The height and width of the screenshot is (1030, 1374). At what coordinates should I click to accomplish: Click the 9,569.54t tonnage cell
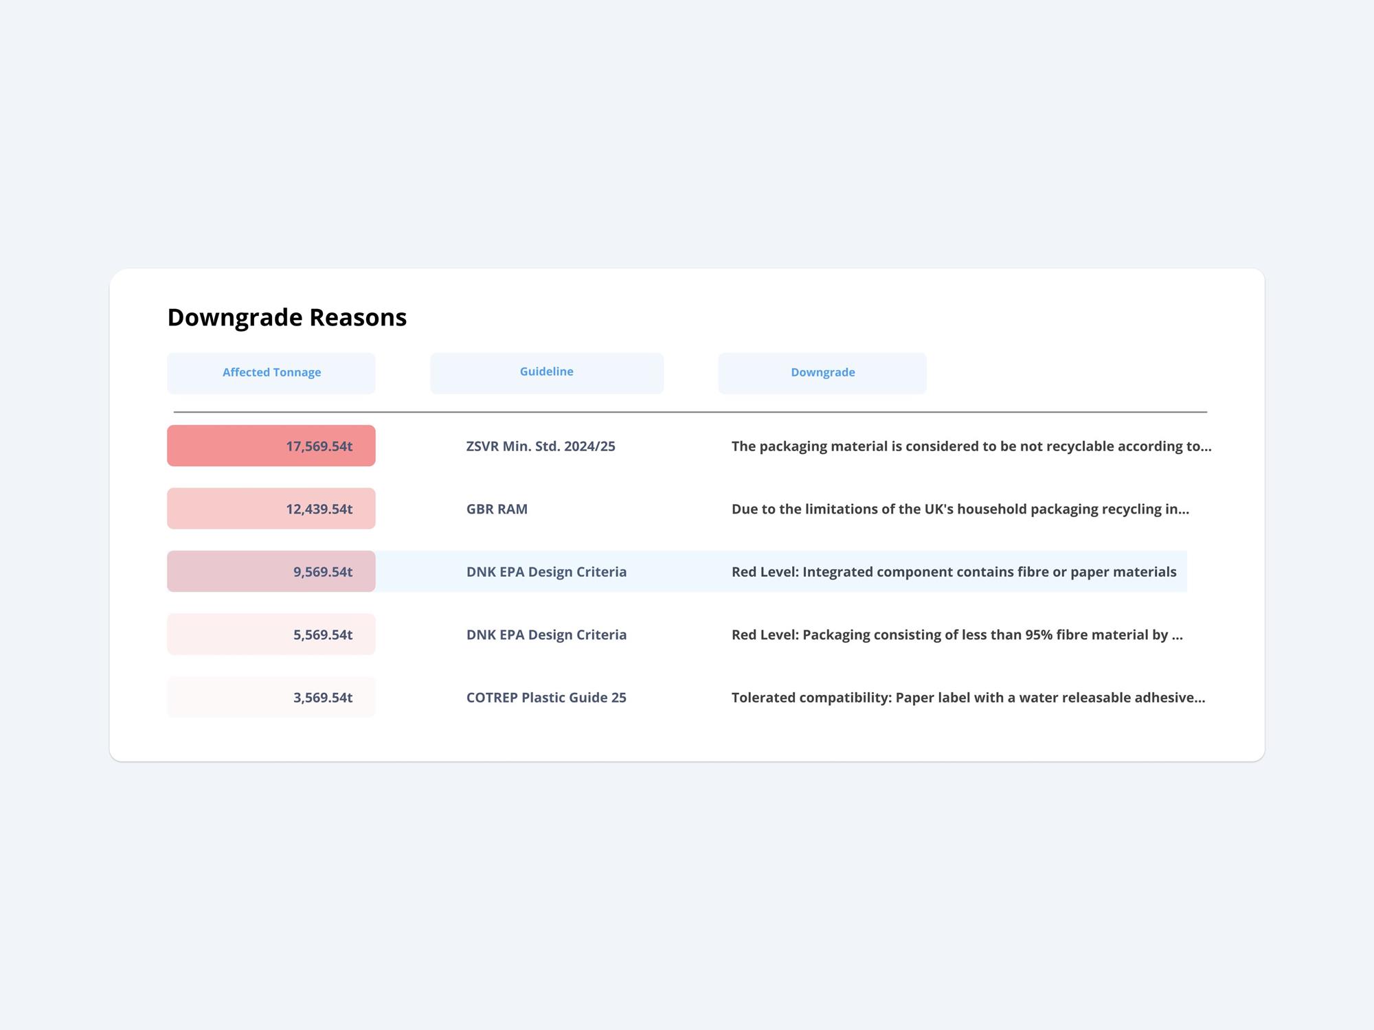[x=271, y=571]
